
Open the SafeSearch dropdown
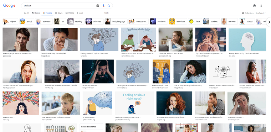[261, 13]
